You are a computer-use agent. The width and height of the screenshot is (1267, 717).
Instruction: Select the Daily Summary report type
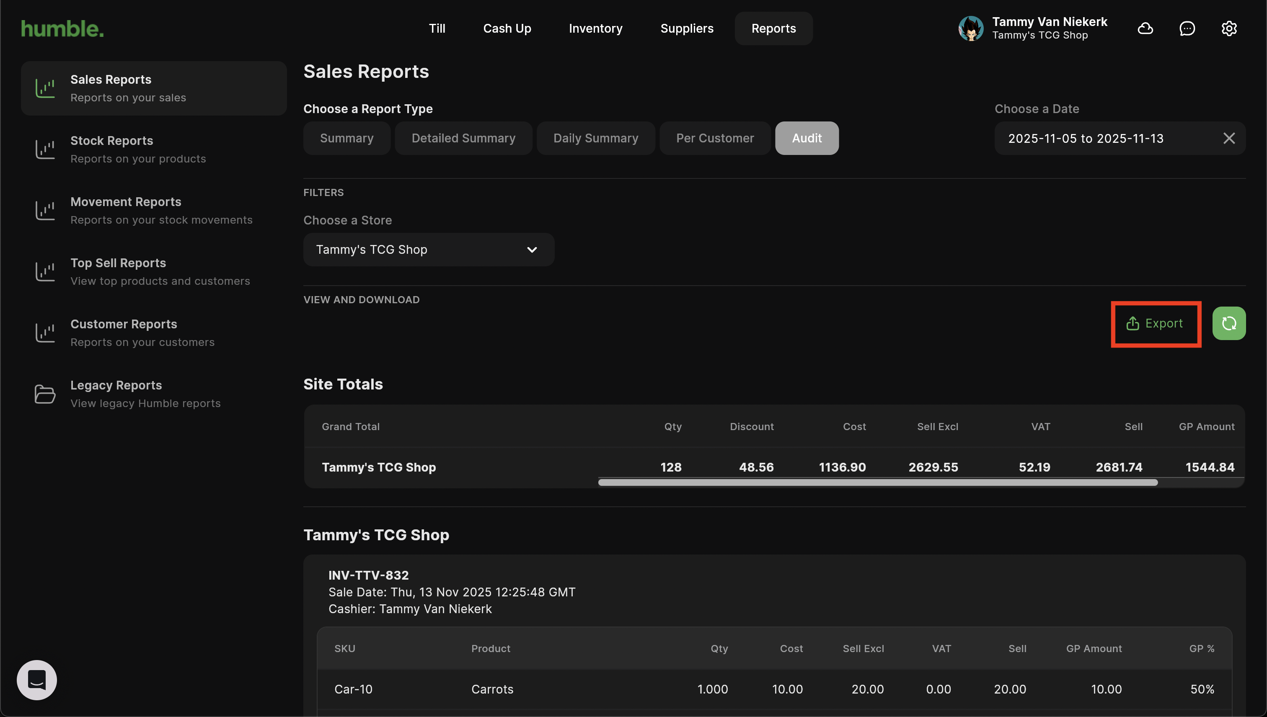click(x=595, y=138)
